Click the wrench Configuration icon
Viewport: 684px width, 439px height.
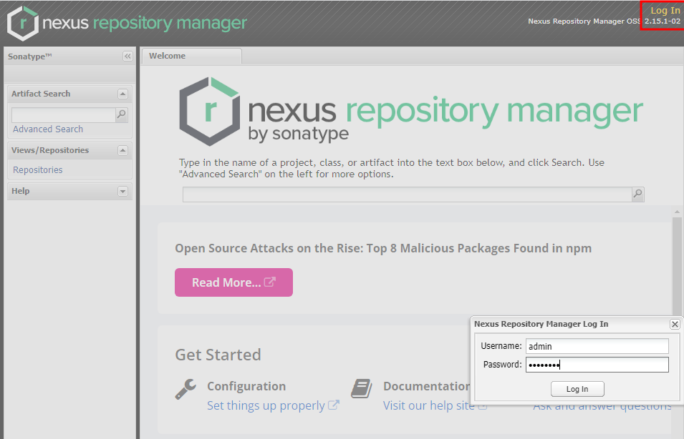(186, 388)
